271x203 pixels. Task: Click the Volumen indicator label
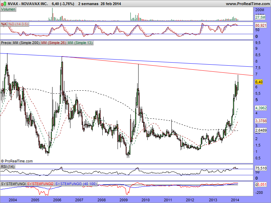click(8, 9)
